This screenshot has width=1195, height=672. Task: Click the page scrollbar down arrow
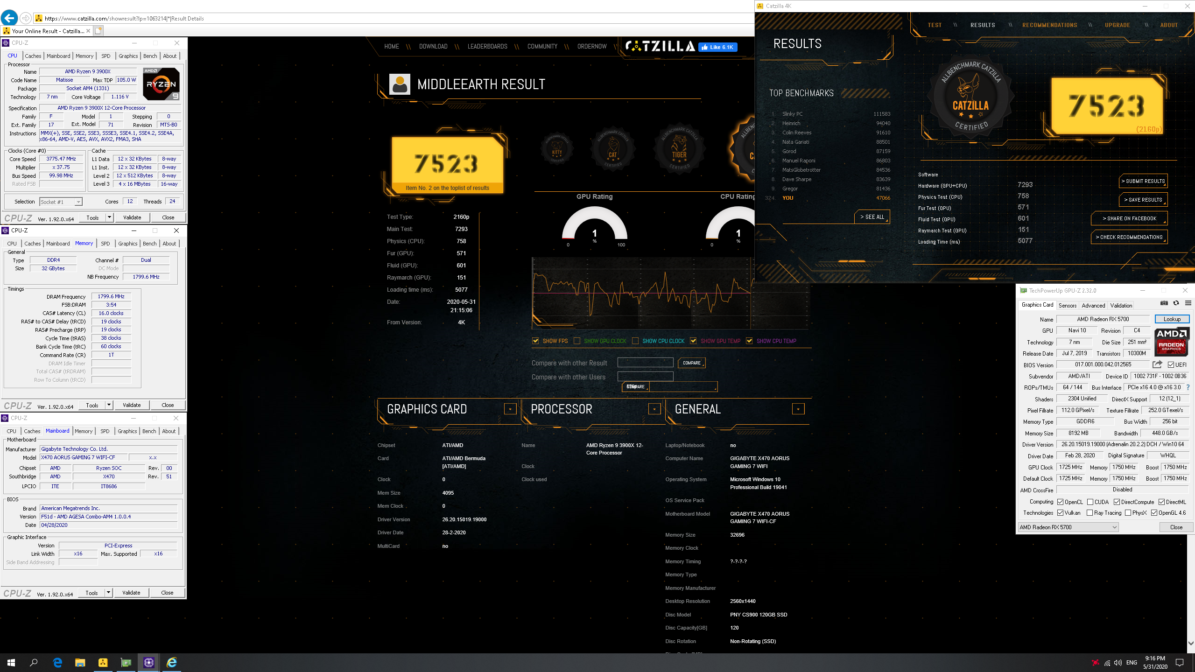click(x=1191, y=643)
